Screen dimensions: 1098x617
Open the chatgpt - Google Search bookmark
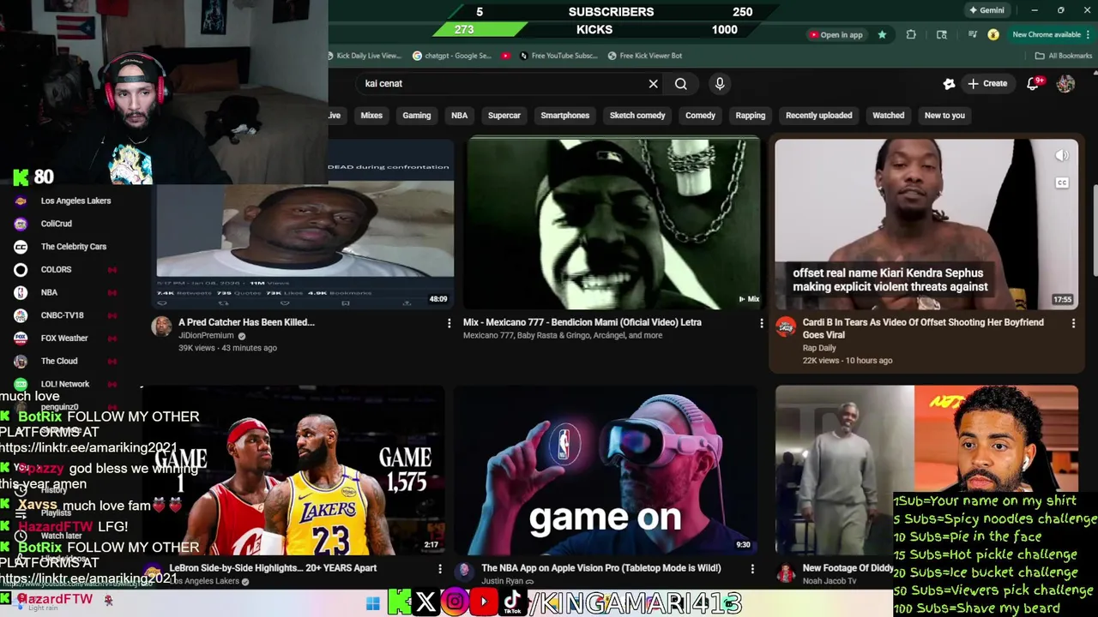pyautogui.click(x=452, y=56)
